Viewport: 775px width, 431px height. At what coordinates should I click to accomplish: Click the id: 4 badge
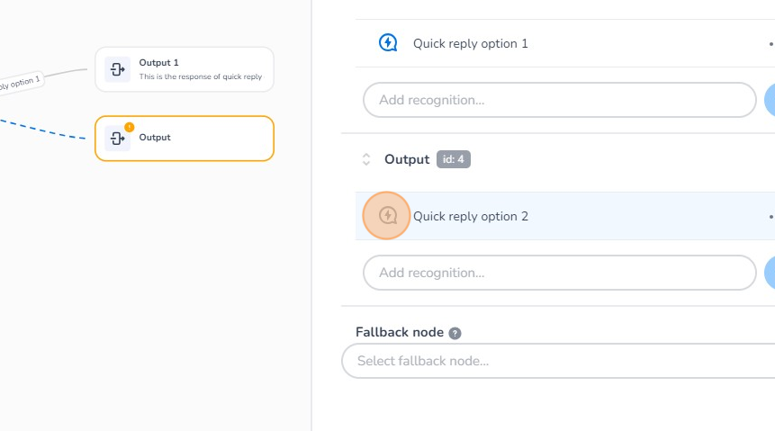pos(454,159)
